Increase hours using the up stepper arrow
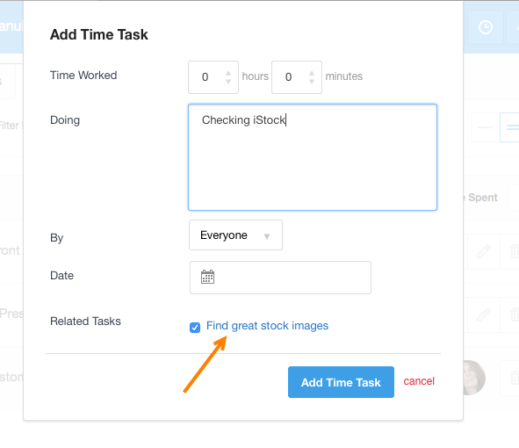The image size is (519, 448). tap(228, 73)
